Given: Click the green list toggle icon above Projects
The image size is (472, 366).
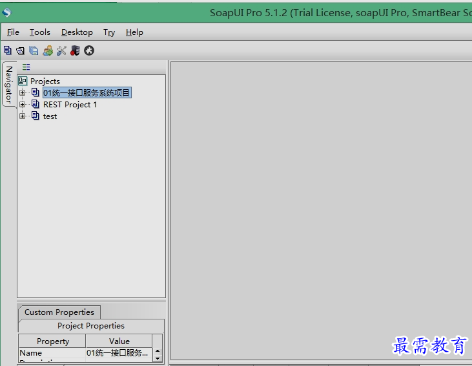Looking at the screenshot, I should click(26, 67).
